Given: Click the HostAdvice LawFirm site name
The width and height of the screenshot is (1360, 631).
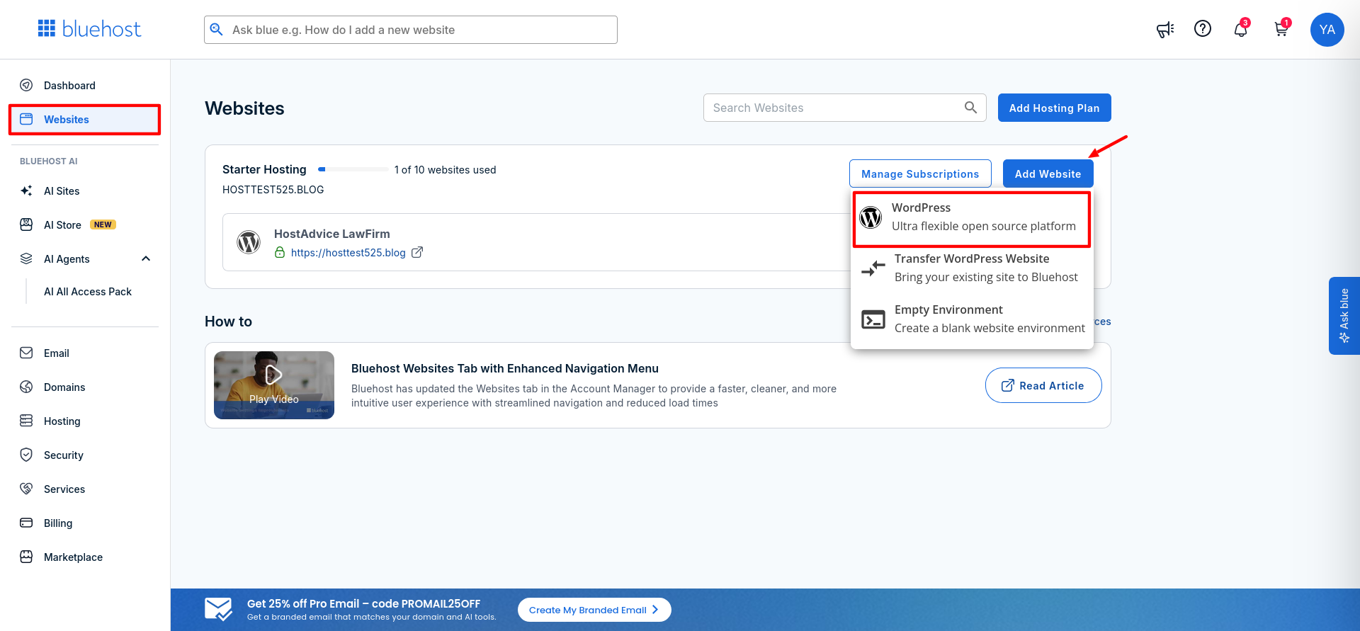Looking at the screenshot, I should pyautogui.click(x=331, y=234).
